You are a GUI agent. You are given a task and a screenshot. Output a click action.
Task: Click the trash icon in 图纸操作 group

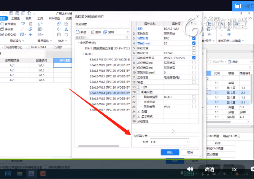coord(30,24)
